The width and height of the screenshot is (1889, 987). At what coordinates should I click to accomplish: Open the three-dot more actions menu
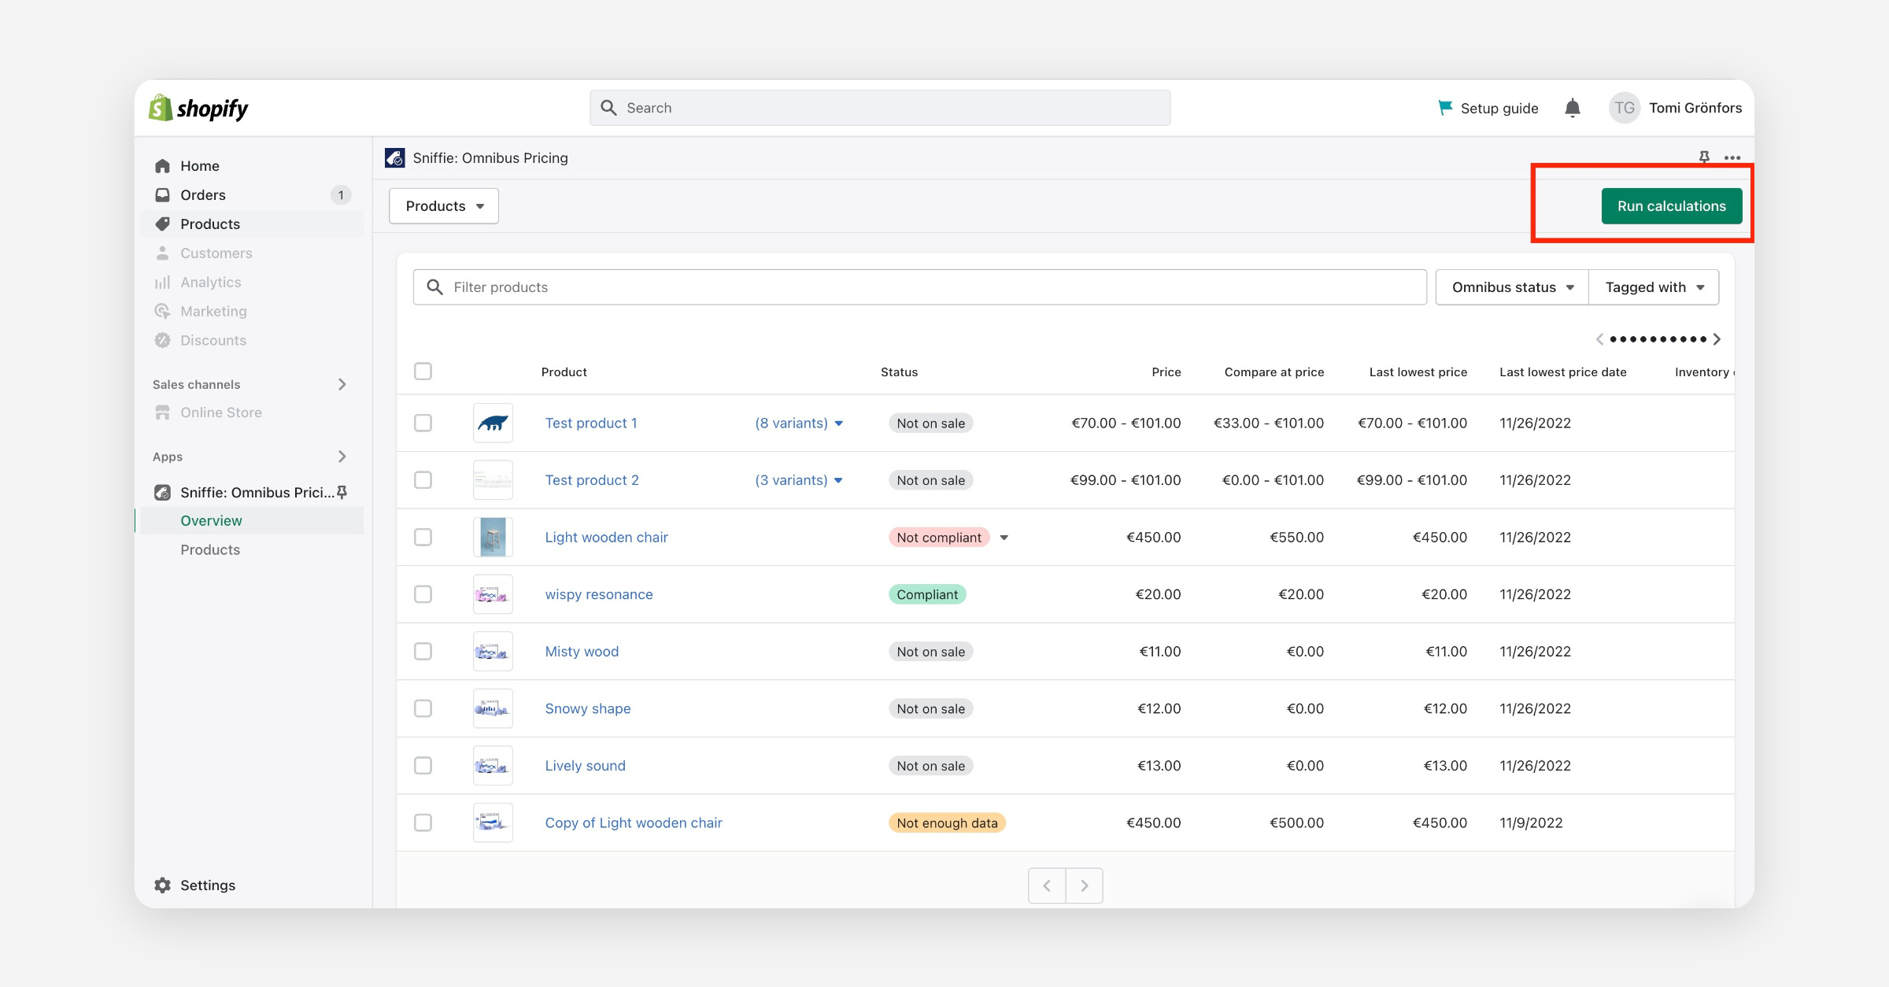[x=1732, y=157]
